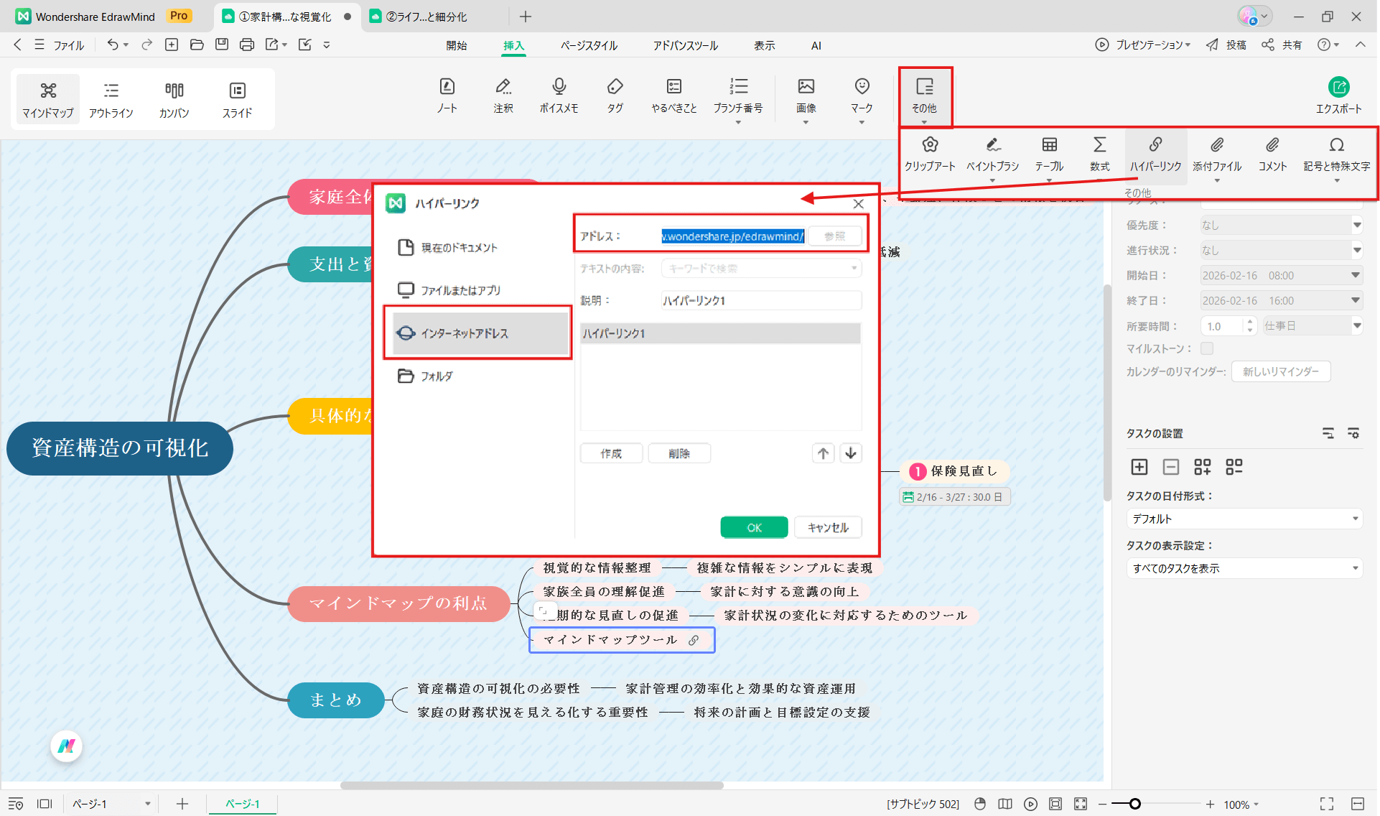This screenshot has width=1380, height=816.
Task: Record a ボイスメモ
Action: [559, 96]
